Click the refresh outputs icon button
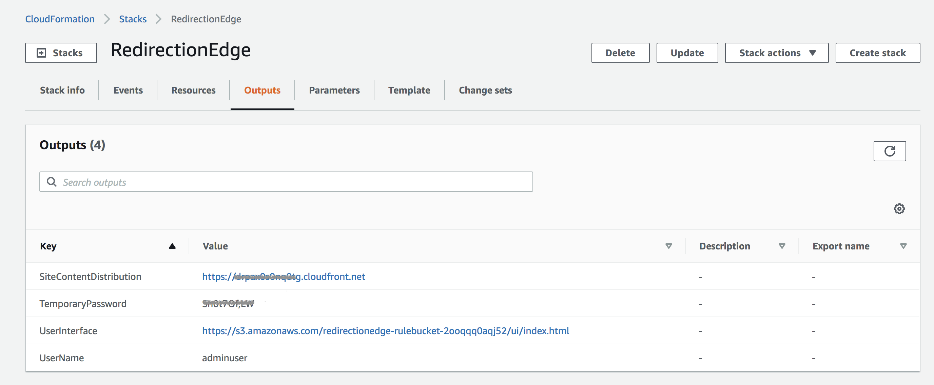The image size is (934, 385). coord(890,151)
